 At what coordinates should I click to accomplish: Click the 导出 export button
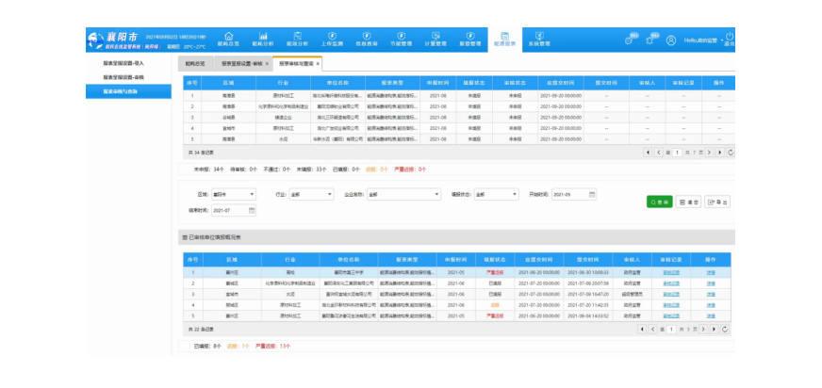(716, 202)
